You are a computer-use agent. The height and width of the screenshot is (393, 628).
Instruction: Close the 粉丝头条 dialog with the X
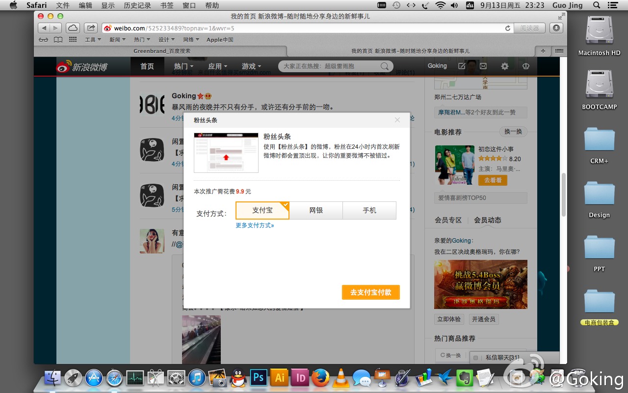point(397,120)
